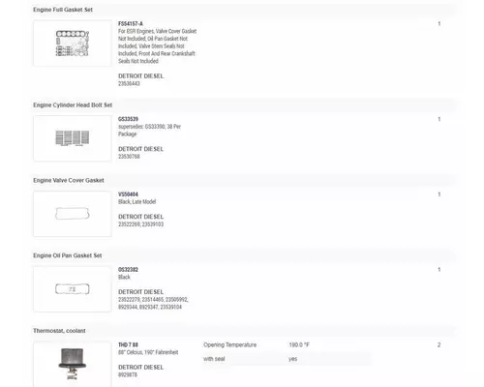484x387 pixels.
Task: Select part number FS54157-A
Action: click(x=131, y=24)
